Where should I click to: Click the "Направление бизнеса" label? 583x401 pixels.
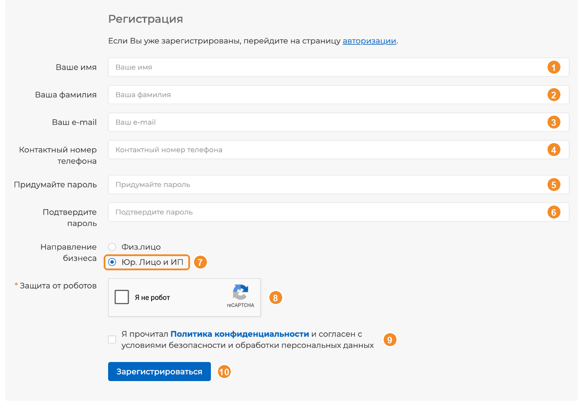[69, 253]
